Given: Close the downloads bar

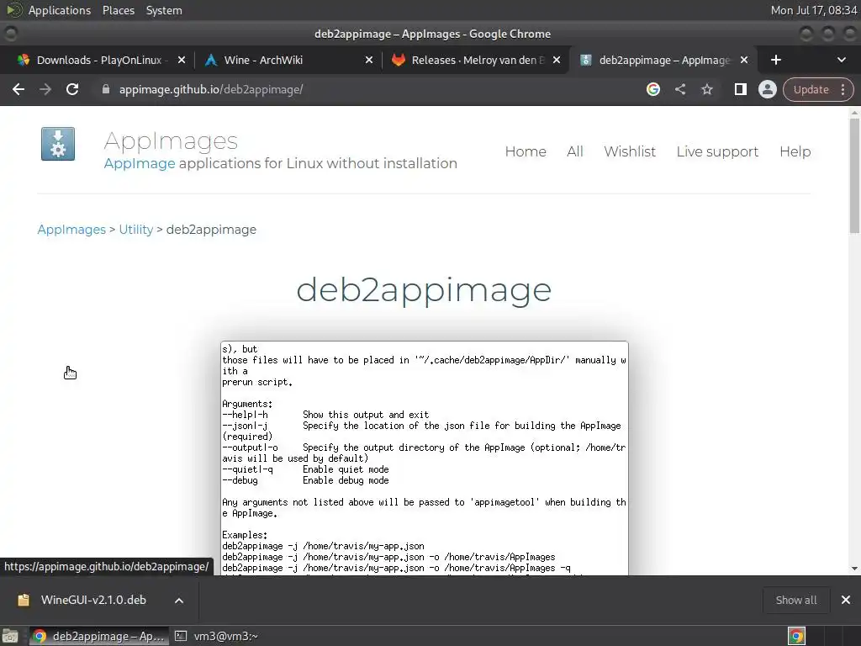Looking at the screenshot, I should (846, 600).
